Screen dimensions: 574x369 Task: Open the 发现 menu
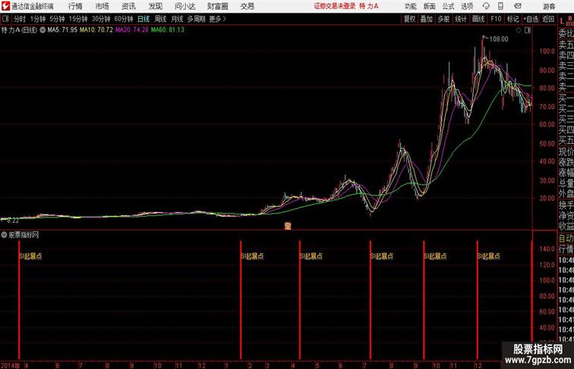tap(155, 6)
